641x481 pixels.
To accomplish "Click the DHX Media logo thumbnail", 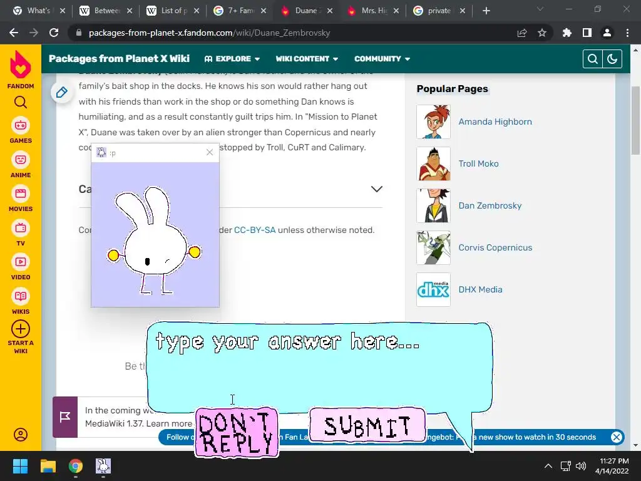I will coord(433,289).
